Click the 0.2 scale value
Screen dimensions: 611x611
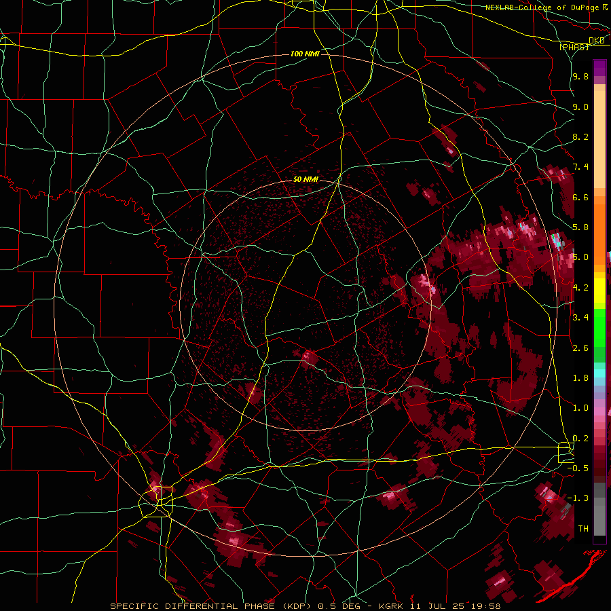click(x=580, y=439)
